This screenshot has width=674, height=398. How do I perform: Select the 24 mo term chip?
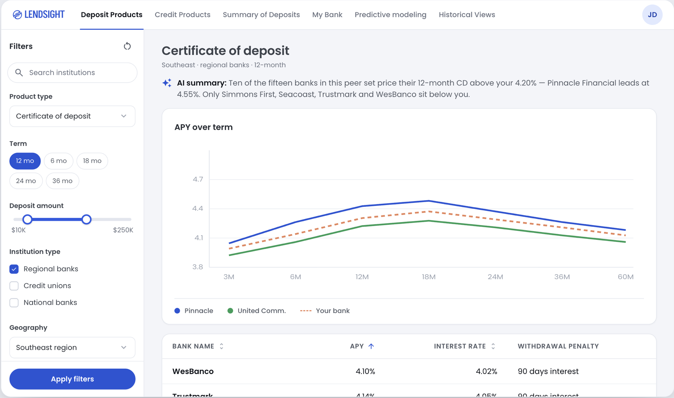click(x=26, y=181)
